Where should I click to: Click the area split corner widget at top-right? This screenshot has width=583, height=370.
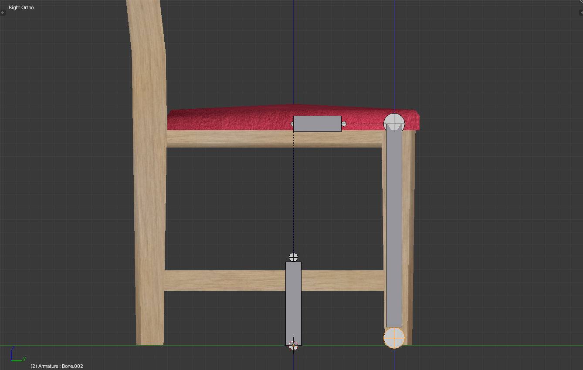pyautogui.click(x=580, y=3)
